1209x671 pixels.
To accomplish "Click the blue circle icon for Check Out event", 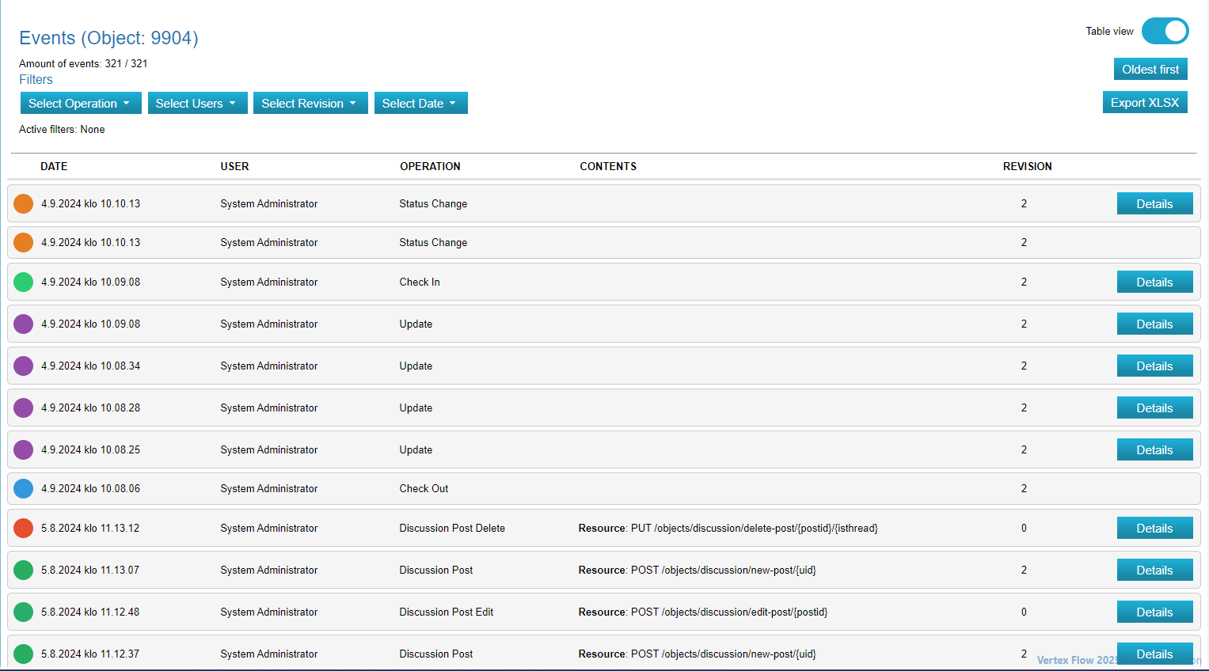I will click(24, 488).
